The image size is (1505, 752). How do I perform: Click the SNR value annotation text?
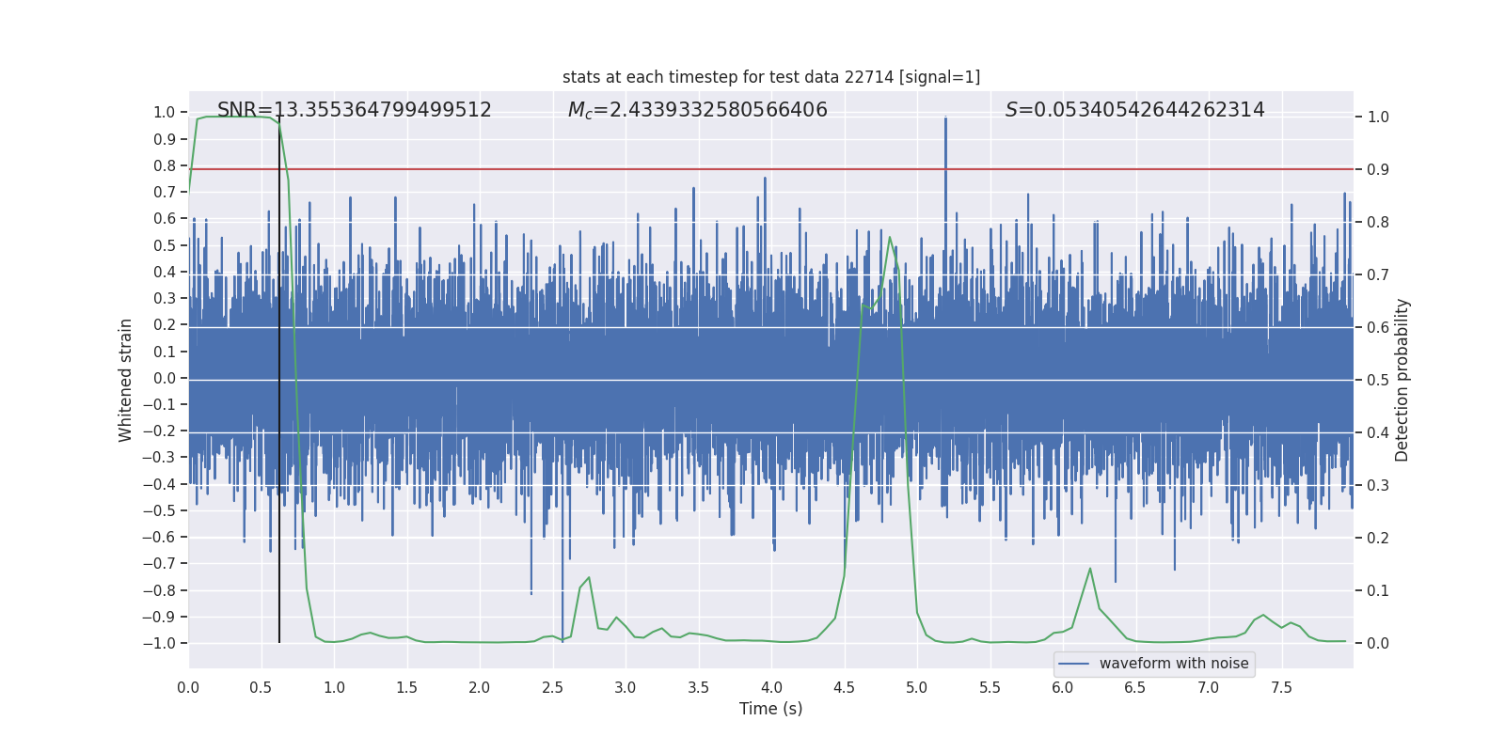354,110
